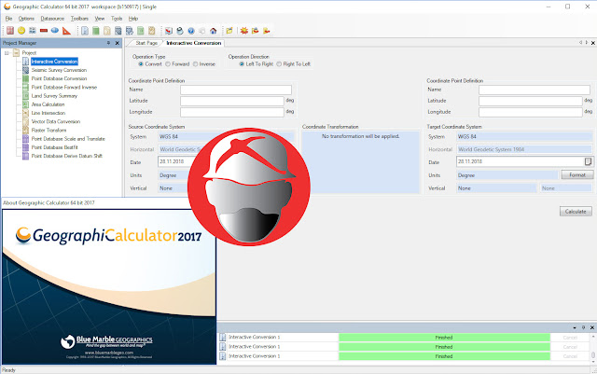Click the blue ellipsoid toolbar icon

click(x=55, y=31)
